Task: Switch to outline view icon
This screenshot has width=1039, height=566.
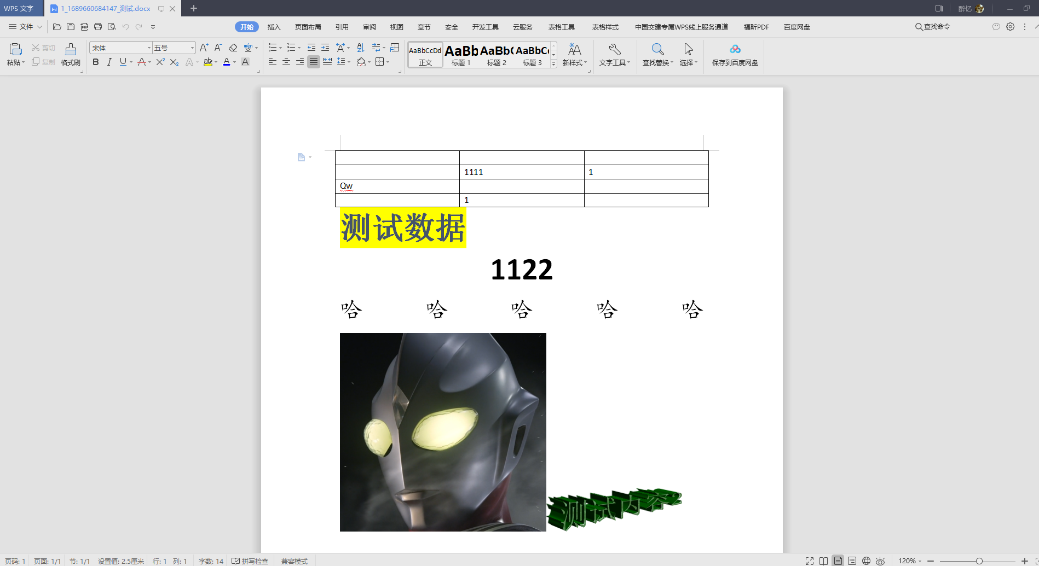Action: 852,561
